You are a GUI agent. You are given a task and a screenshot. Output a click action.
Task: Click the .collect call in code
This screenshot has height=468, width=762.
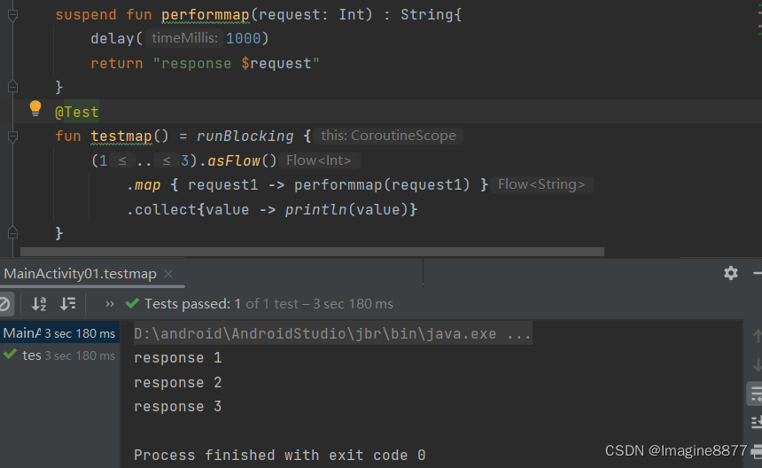161,210
